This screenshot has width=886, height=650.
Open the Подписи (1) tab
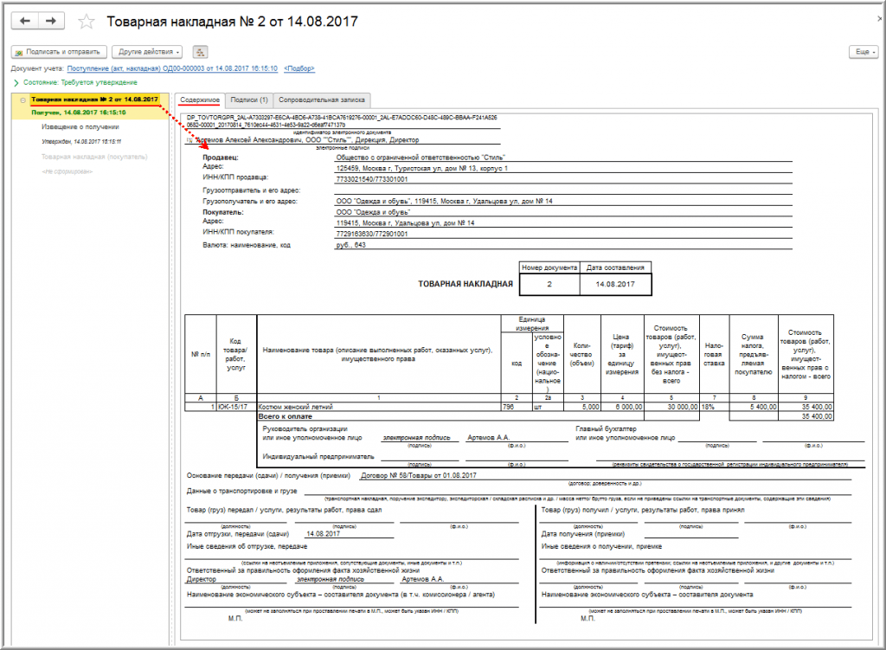(x=249, y=100)
